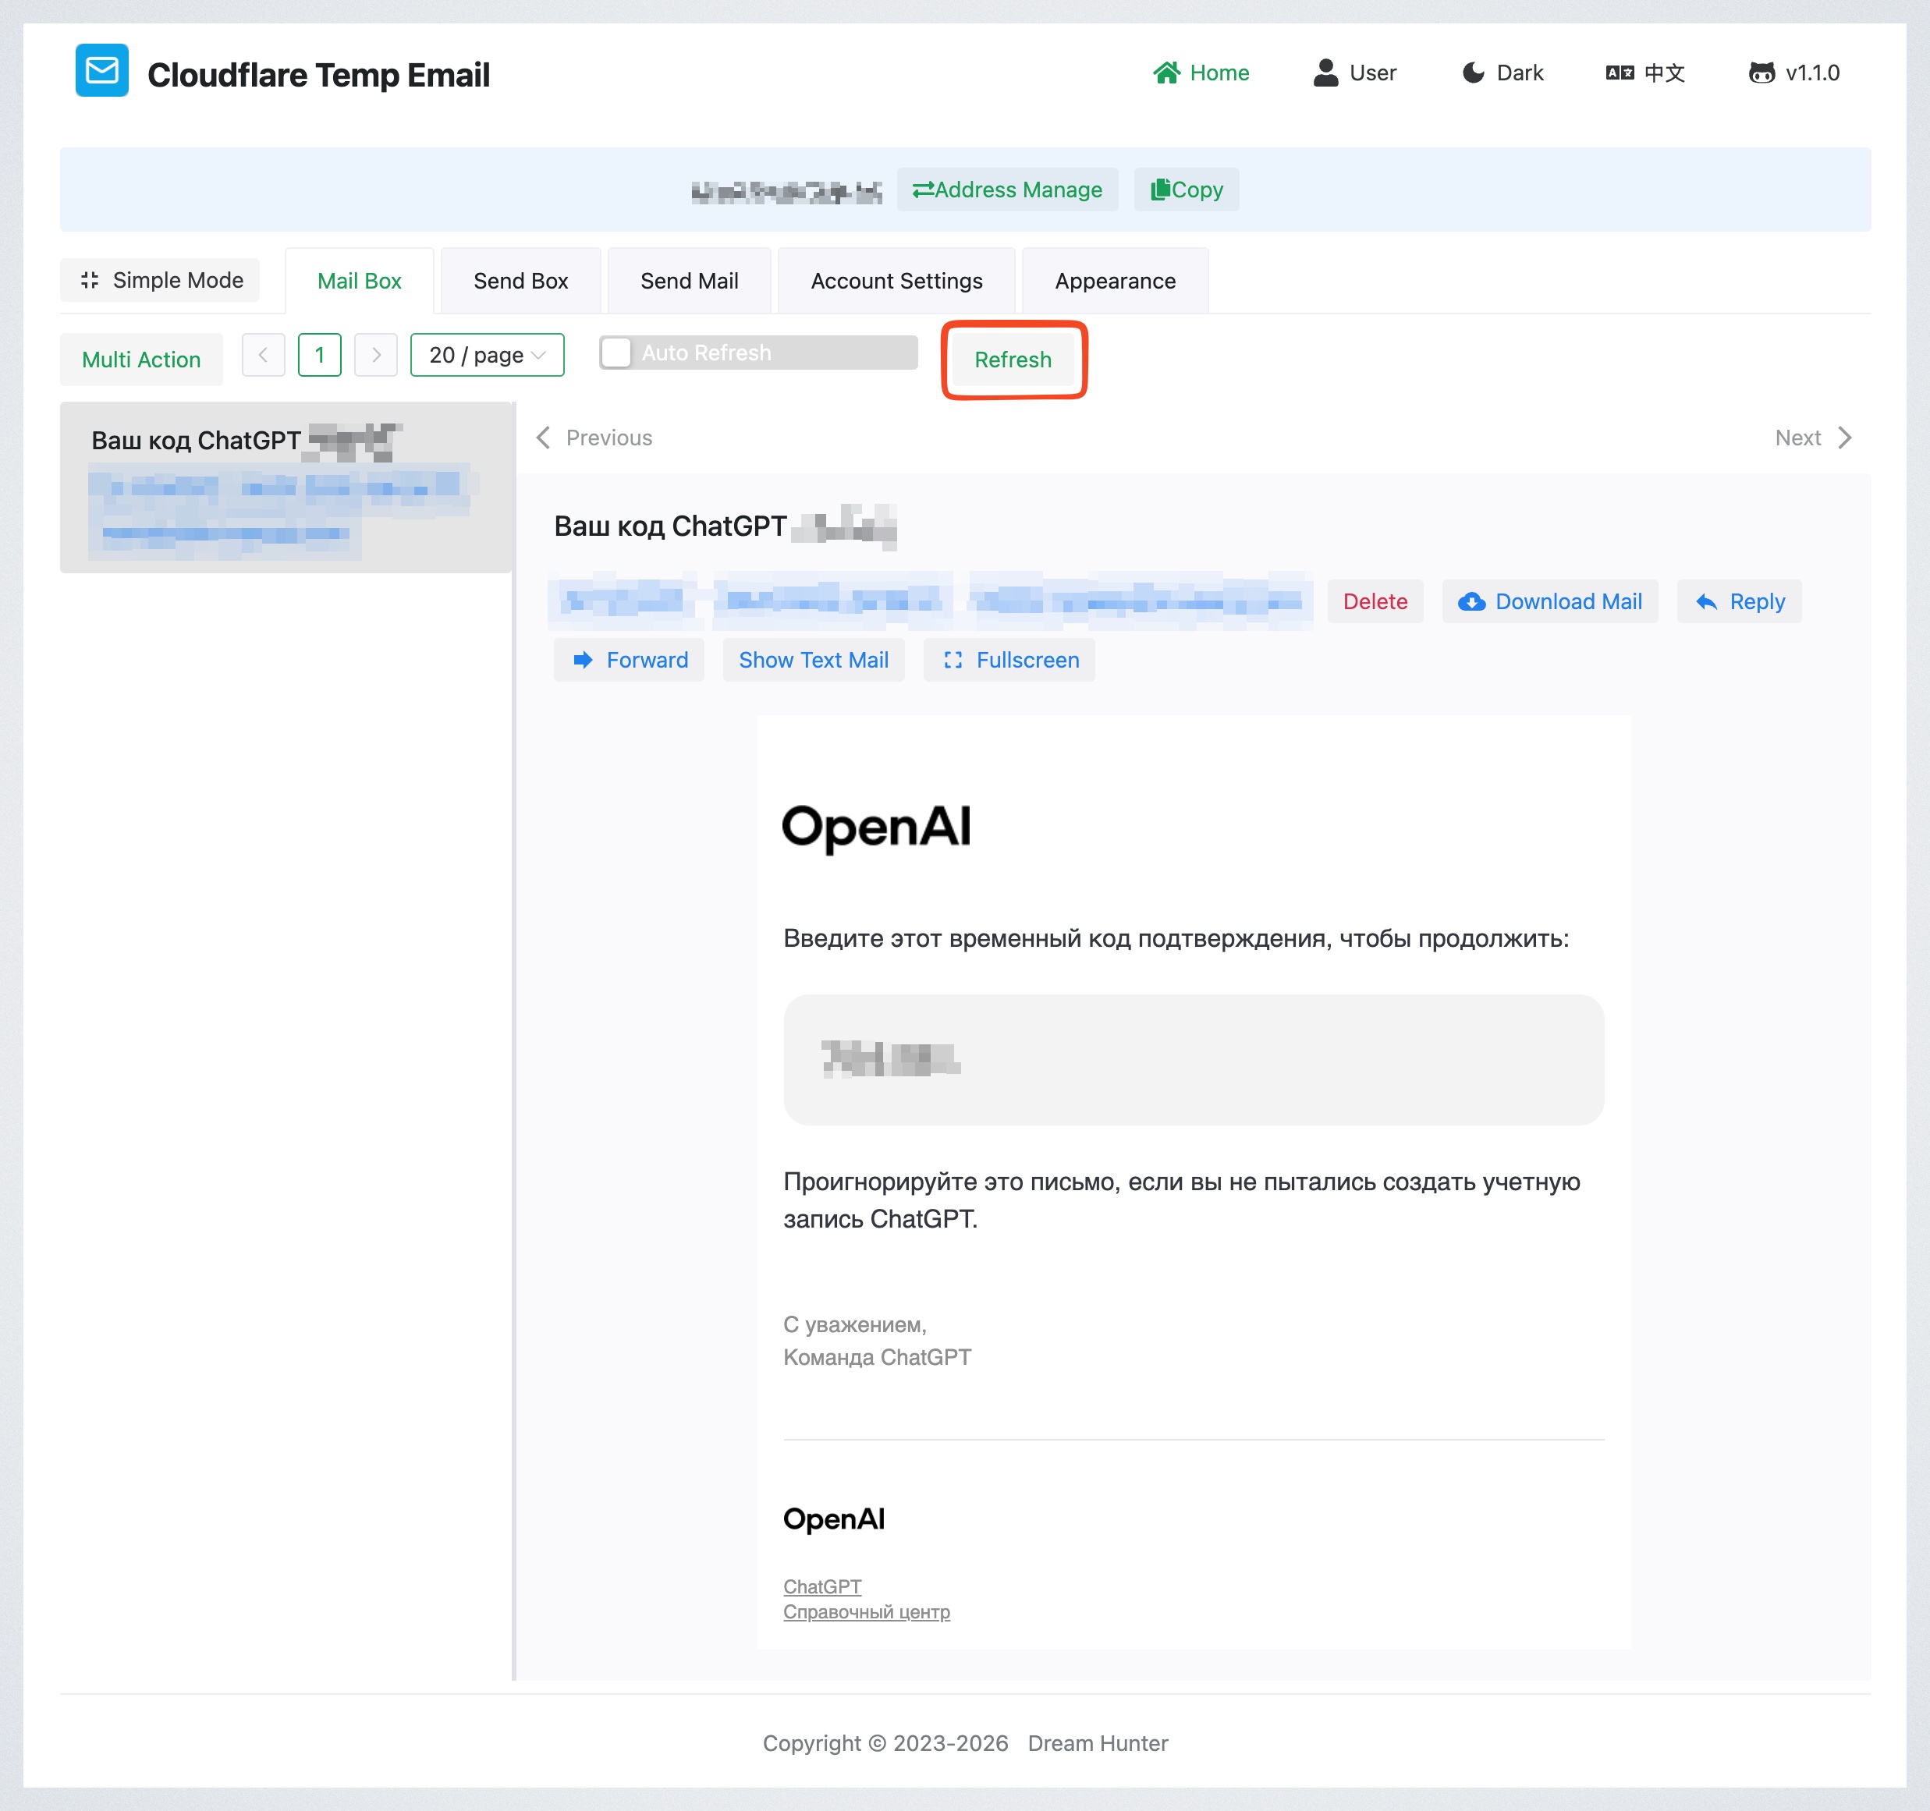Click Download Mail cloud icon button
Image resolution: width=1930 pixels, height=1811 pixels.
click(x=1549, y=602)
